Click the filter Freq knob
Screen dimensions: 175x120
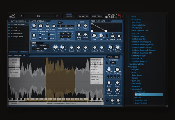point(56,47)
